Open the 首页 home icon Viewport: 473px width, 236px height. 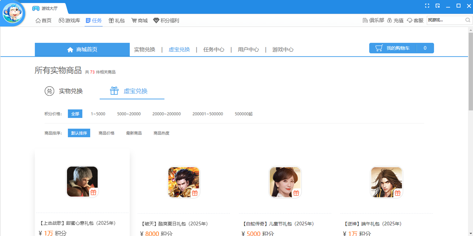tap(38, 20)
